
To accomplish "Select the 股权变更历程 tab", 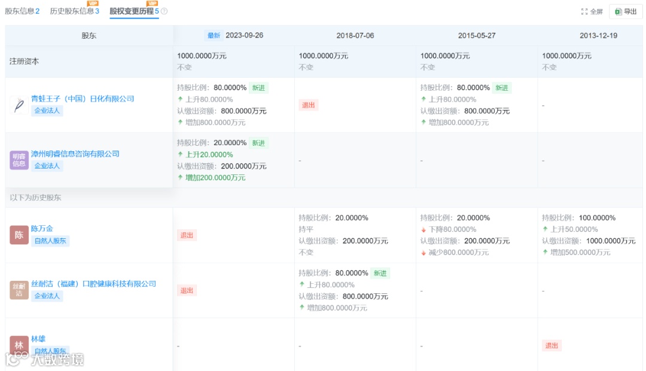I will pos(134,11).
